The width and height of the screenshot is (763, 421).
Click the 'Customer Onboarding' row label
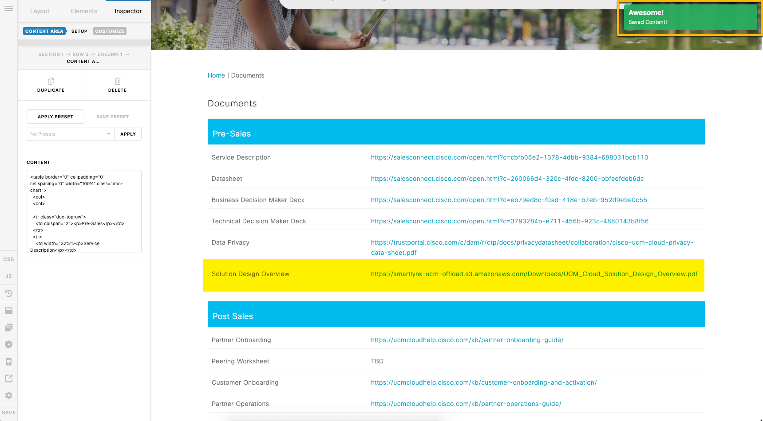(245, 382)
